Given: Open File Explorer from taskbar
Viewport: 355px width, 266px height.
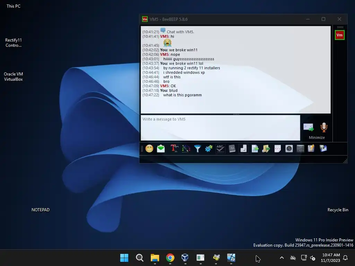Looking at the screenshot, I should click(x=155, y=258).
